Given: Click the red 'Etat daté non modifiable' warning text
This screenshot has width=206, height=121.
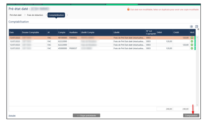Looking at the screenshot, I should pyautogui.click(x=164, y=9).
